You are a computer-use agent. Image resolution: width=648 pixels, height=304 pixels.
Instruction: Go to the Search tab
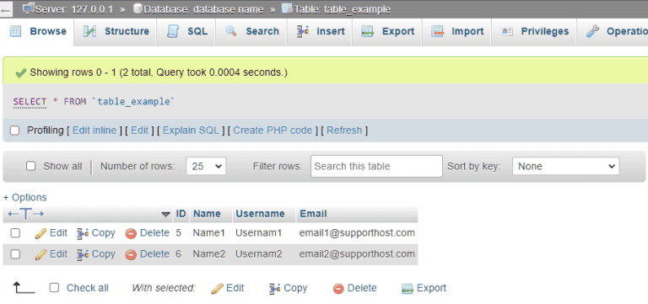click(251, 31)
